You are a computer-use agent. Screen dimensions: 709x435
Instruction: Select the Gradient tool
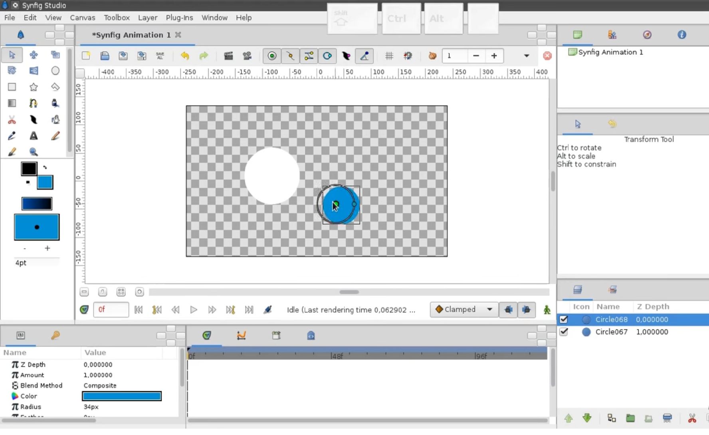coord(12,103)
